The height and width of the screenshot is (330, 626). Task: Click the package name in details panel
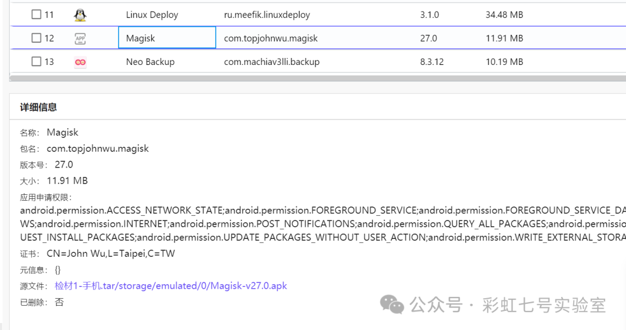(97, 148)
